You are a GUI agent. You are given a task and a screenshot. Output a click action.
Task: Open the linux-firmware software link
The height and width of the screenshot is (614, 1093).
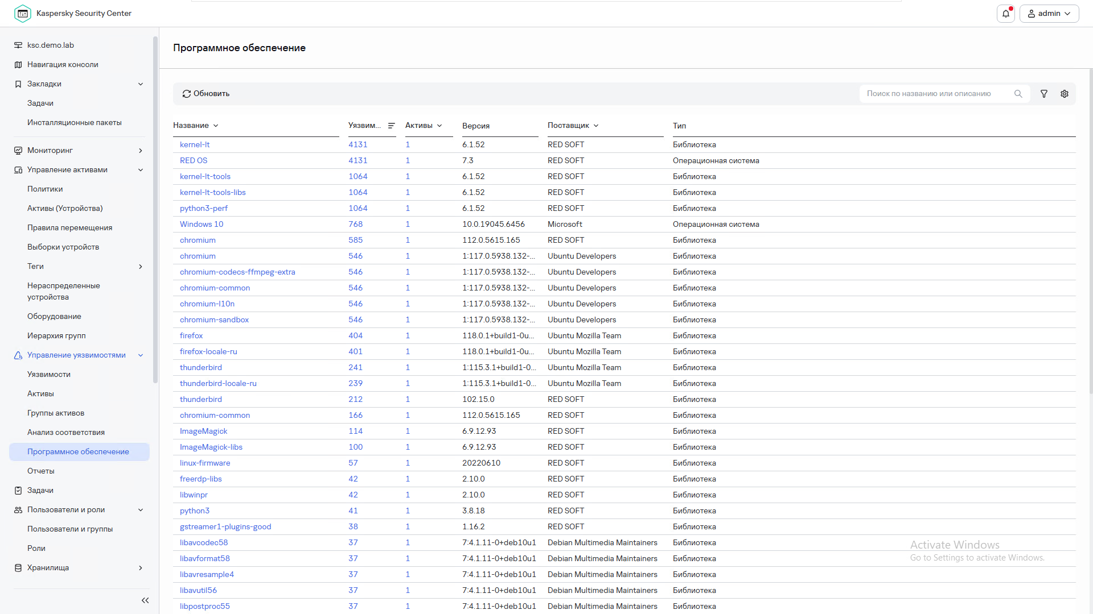tap(205, 463)
